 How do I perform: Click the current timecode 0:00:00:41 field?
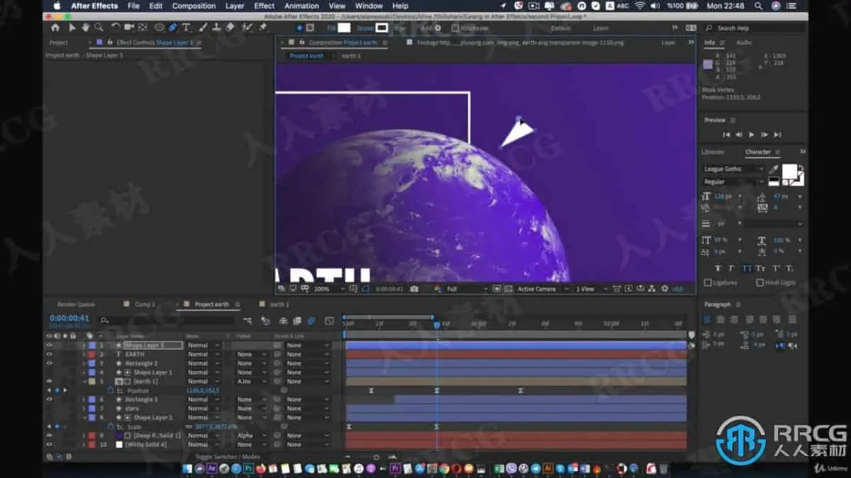pos(69,319)
